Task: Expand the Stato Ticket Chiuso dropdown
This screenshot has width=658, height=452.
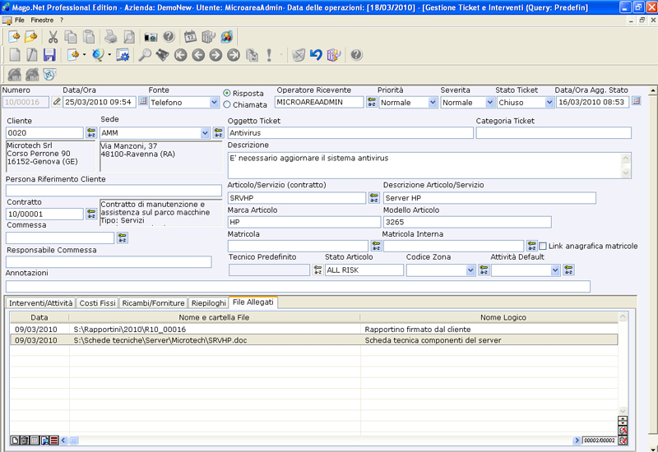Action: (x=549, y=102)
